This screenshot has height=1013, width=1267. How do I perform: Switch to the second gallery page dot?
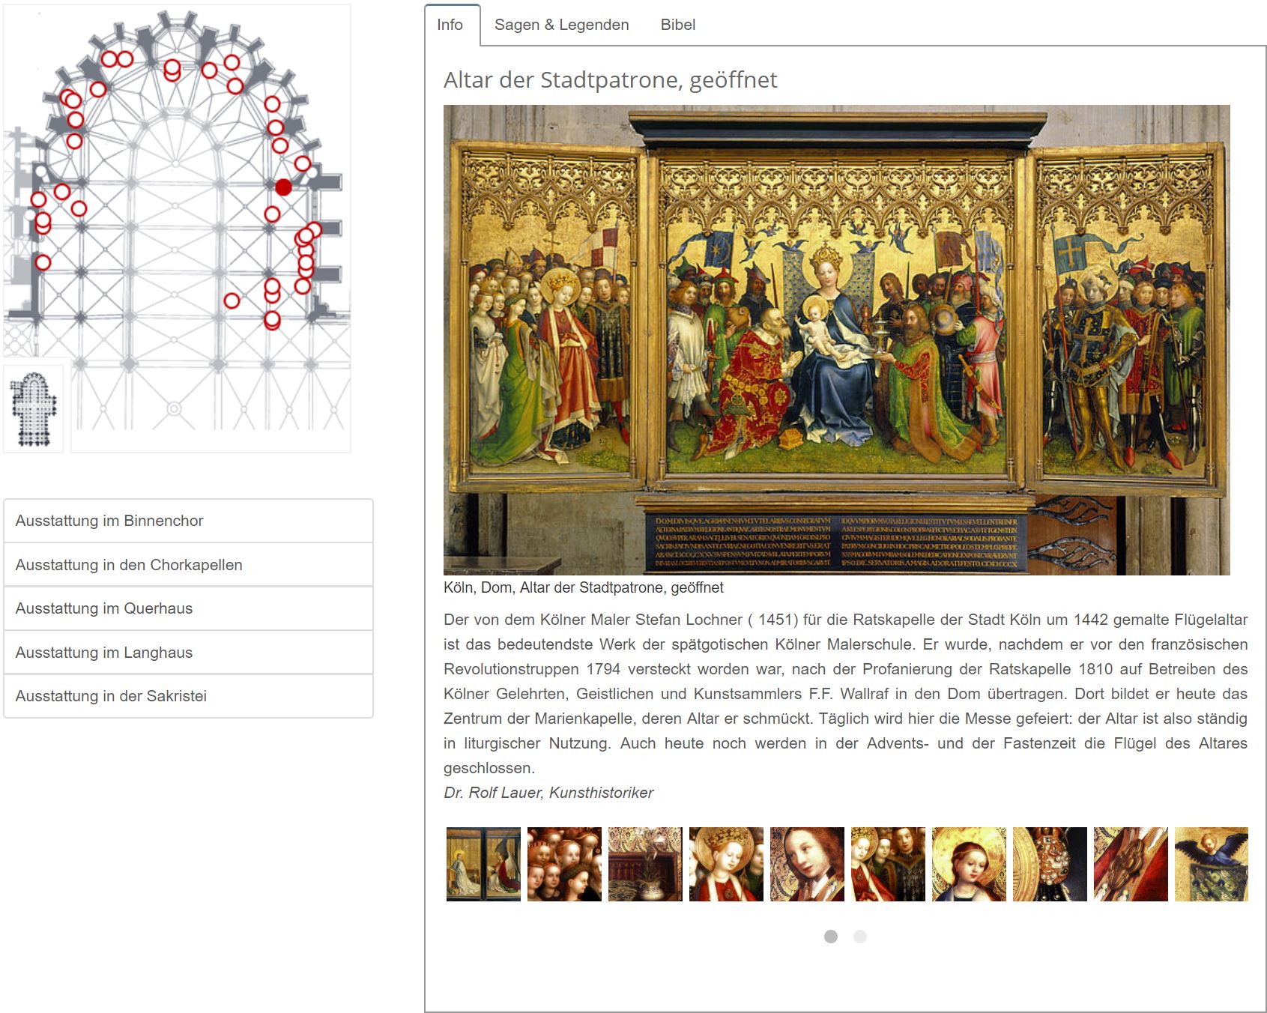[860, 937]
